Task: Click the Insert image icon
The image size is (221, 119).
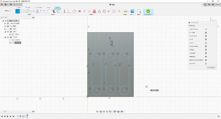Action: coord(132,11)
